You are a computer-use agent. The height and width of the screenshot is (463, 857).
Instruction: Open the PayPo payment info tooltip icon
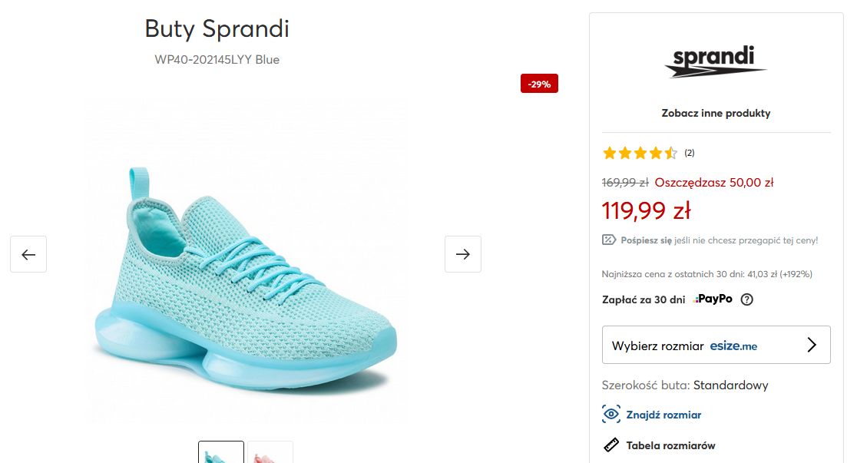(x=747, y=299)
